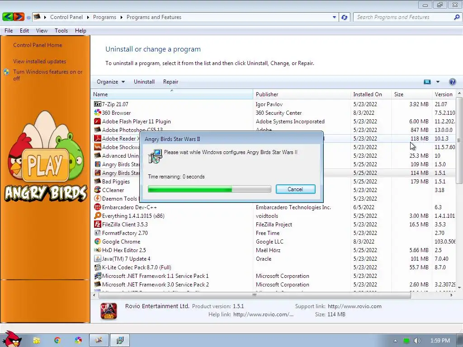Click the CCleaner program icon
Viewport: 463px width, 347px height.
[98, 190]
